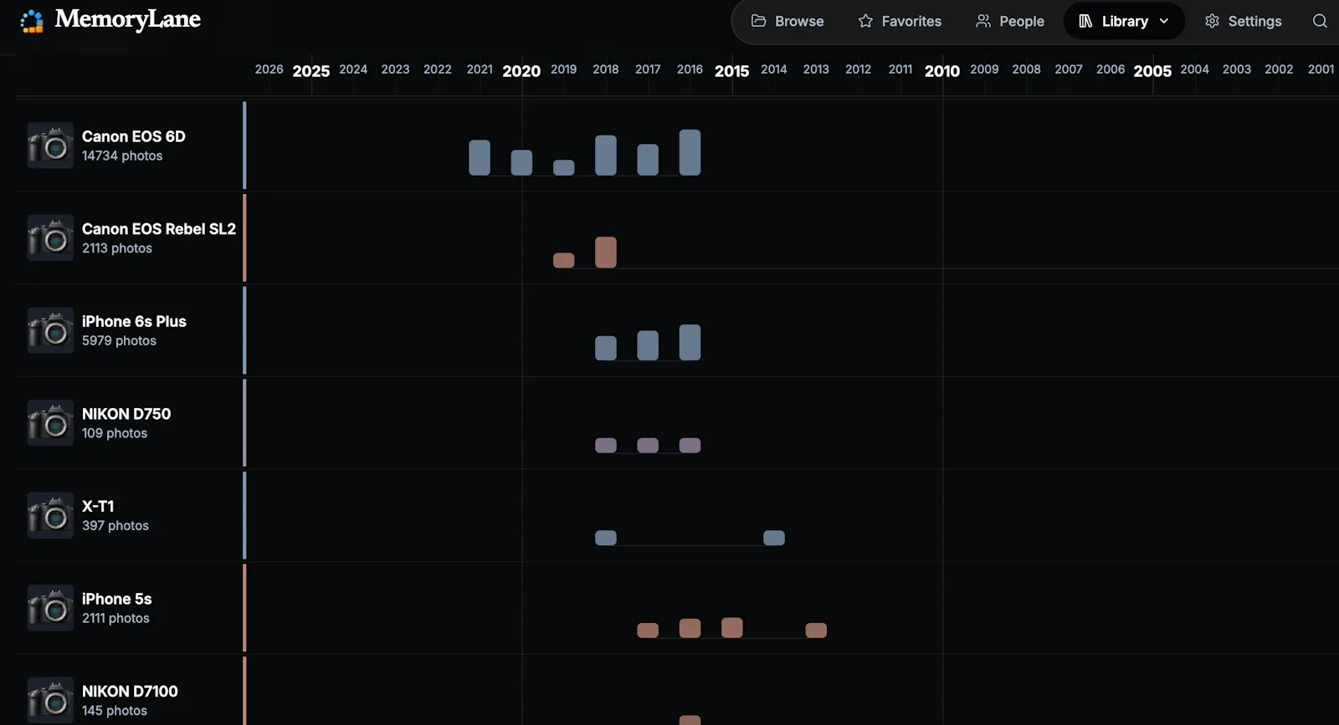Click the '397 photos' count text

coord(115,526)
